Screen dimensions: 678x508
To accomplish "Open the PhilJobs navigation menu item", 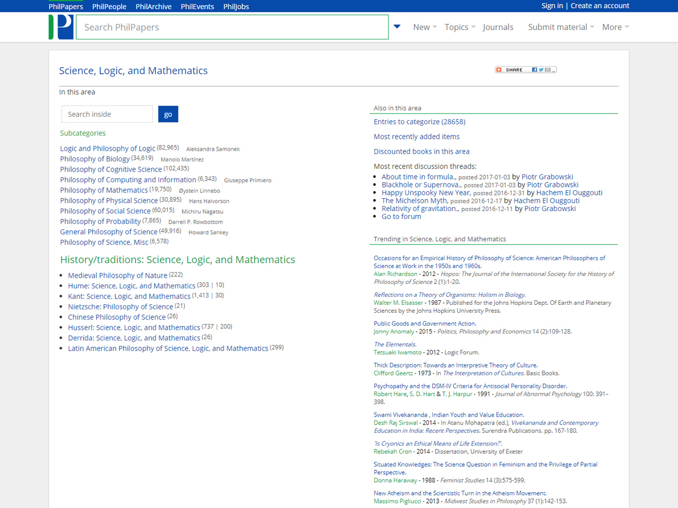I will click(x=236, y=6).
